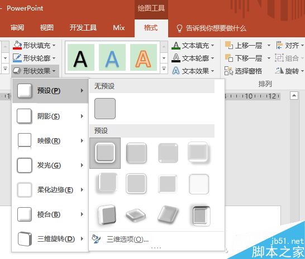305x259 pixels.
Task: Switch to the 格式 ribbon tab
Action: point(151,28)
